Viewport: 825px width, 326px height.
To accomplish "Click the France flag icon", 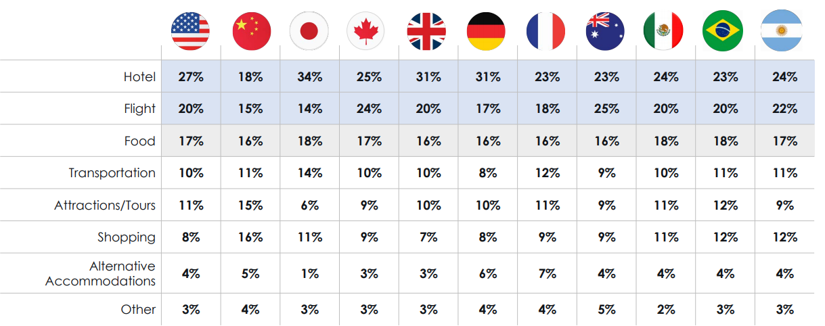I will click(x=545, y=31).
